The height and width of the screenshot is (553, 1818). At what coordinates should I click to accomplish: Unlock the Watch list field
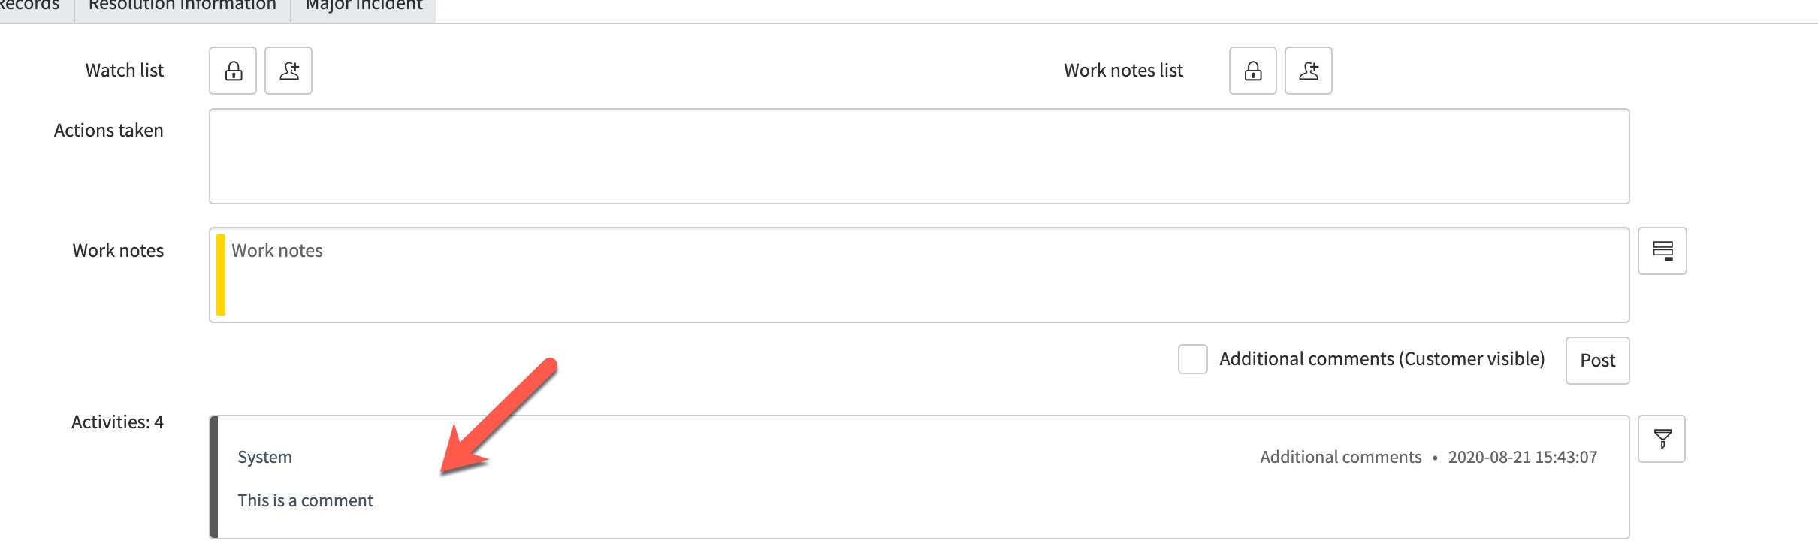[233, 71]
